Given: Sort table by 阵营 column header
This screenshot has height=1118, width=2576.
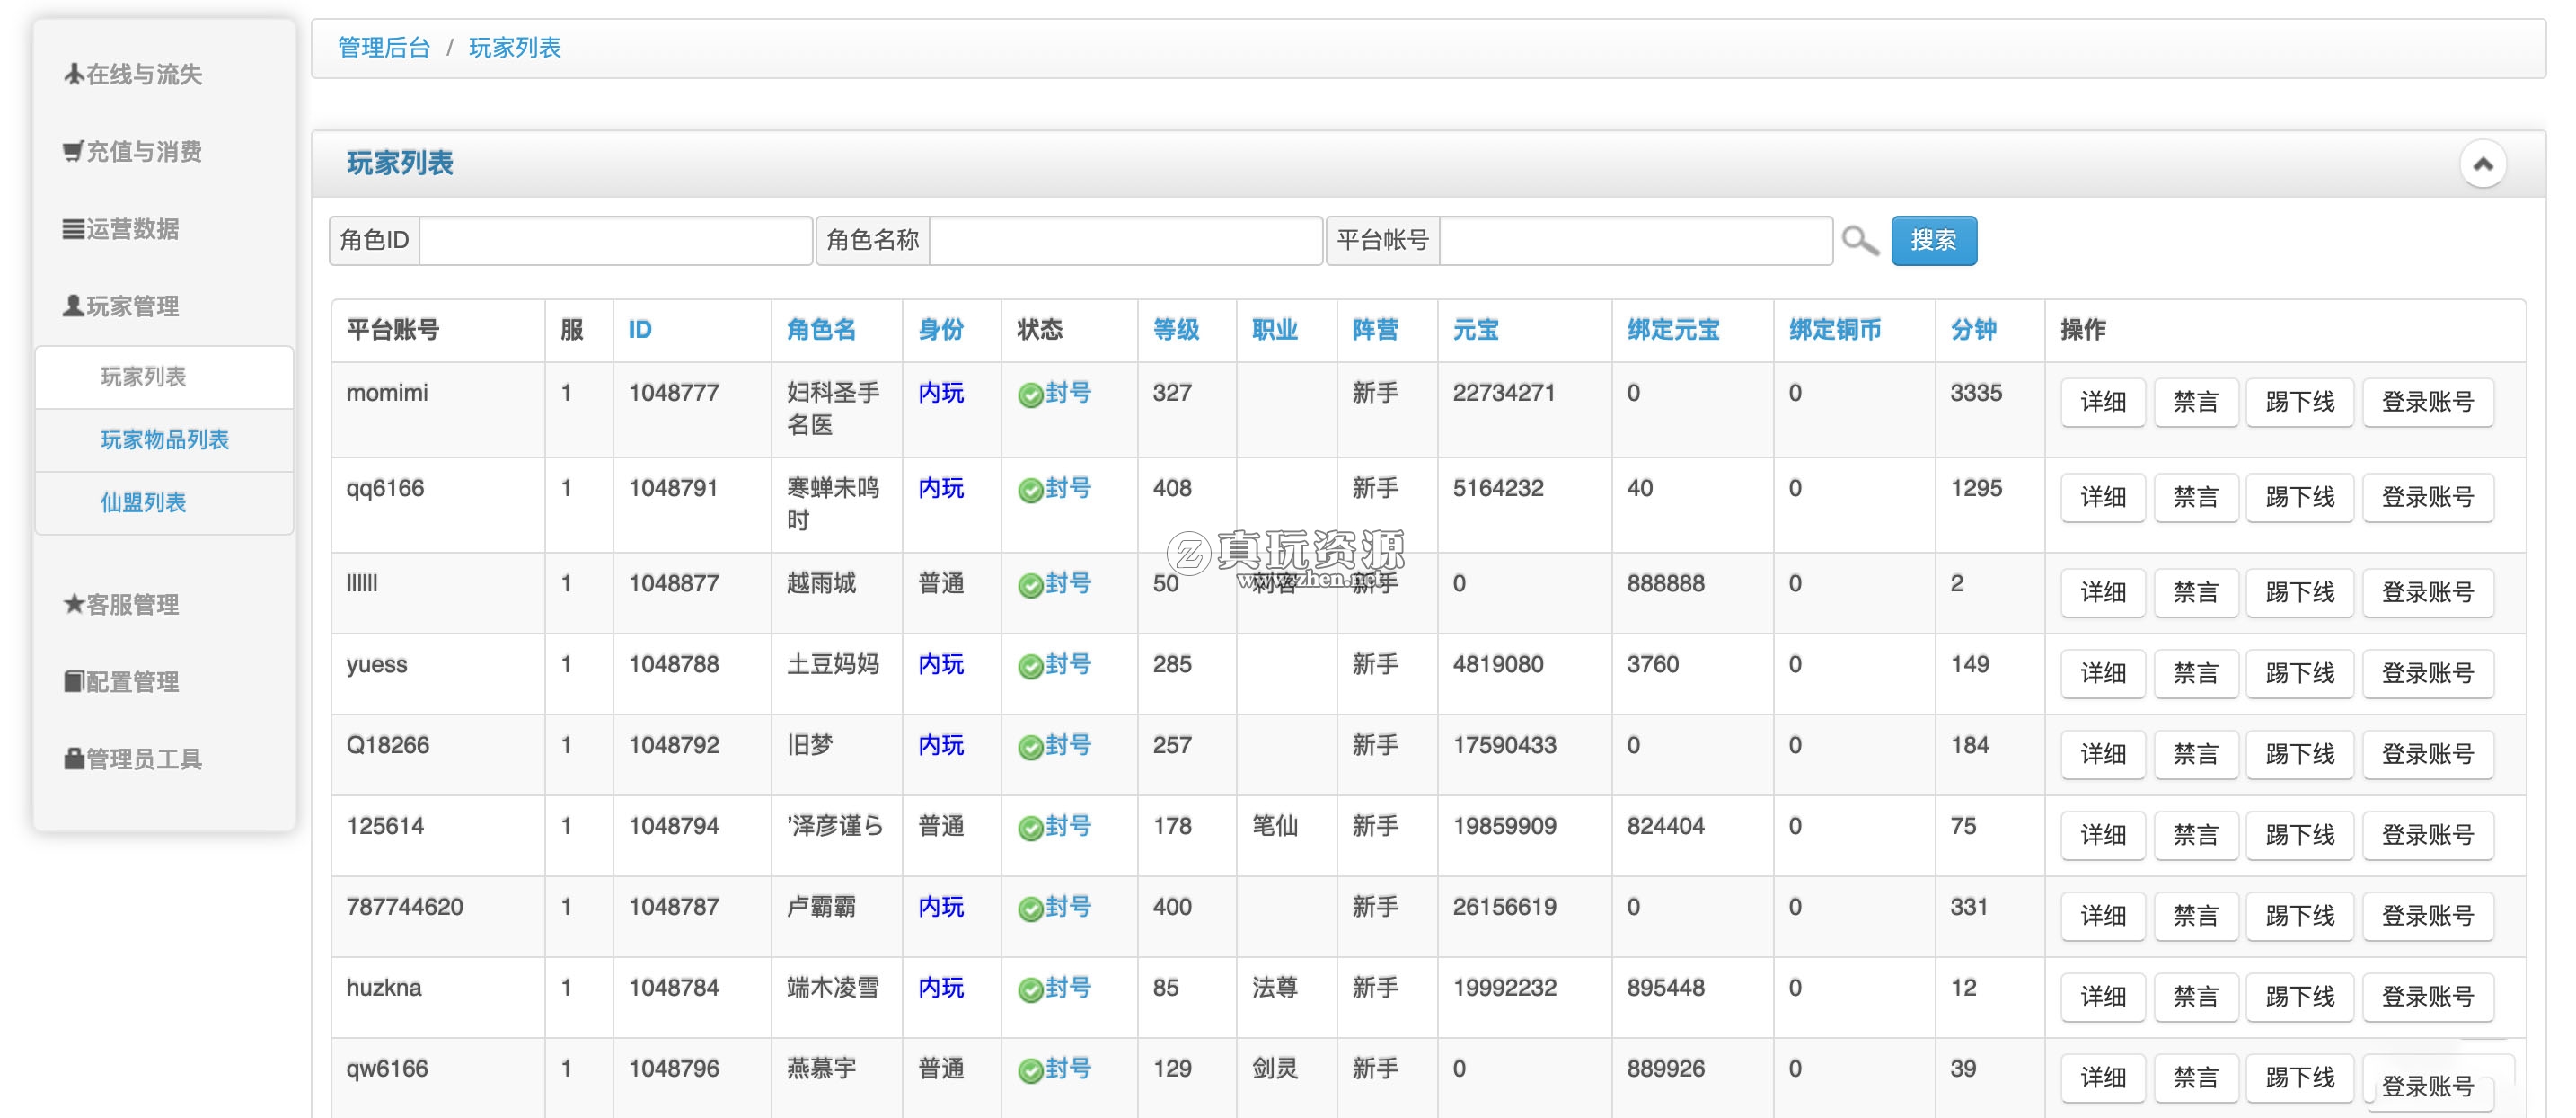Looking at the screenshot, I should click(x=1375, y=329).
